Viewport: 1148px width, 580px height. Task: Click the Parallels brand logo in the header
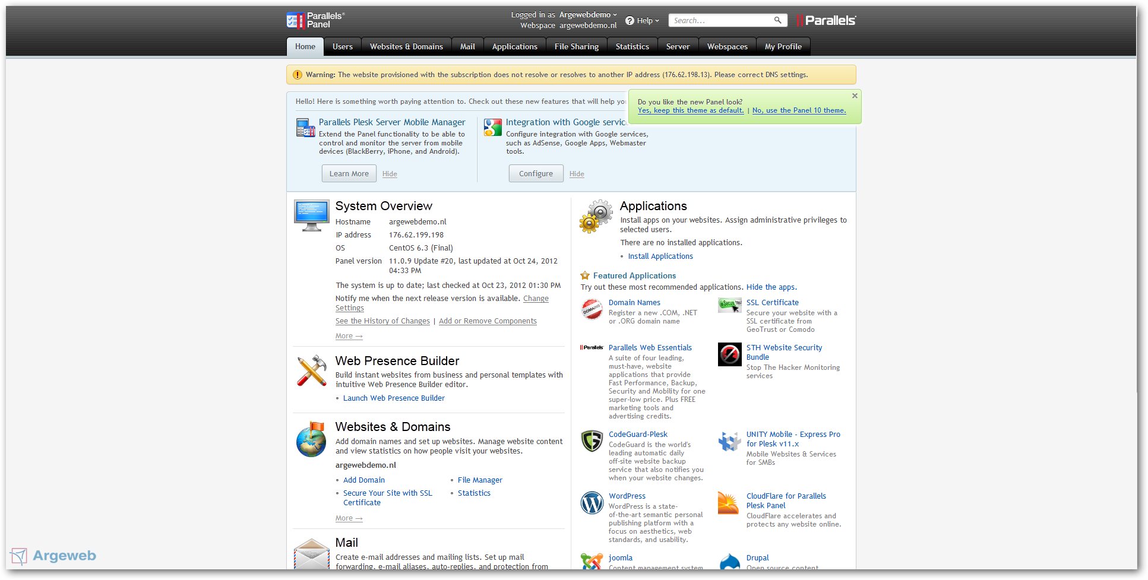826,20
